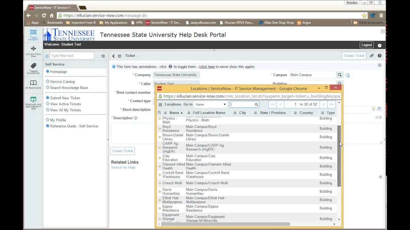Click the Search for Help link
The width and height of the screenshot is (410, 230).
click(x=123, y=167)
